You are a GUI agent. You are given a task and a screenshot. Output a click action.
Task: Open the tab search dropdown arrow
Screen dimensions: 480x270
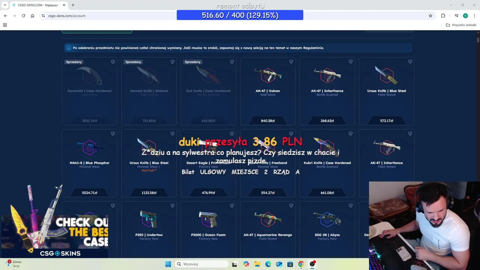click(x=5, y=5)
